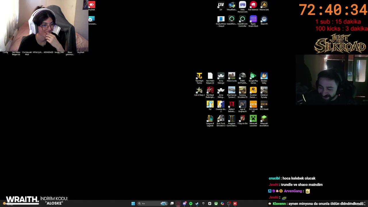
Task: Open the Pal game shortcut
Action: click(x=210, y=106)
